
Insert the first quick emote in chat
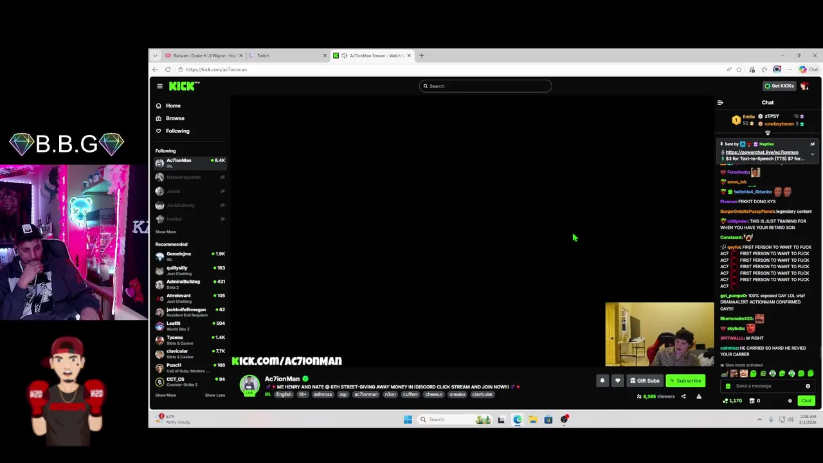pos(725,374)
